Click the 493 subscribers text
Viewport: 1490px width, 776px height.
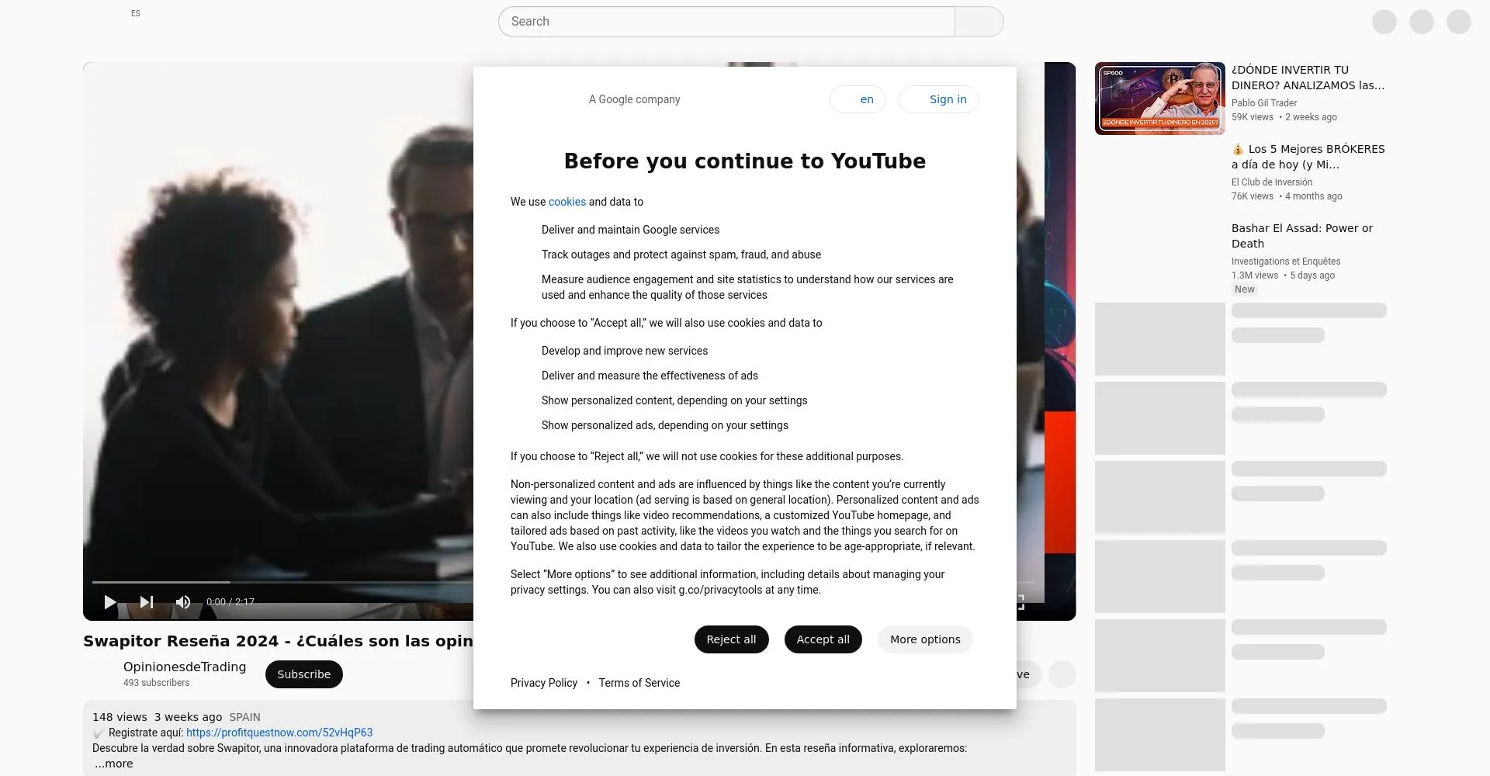[x=156, y=683]
